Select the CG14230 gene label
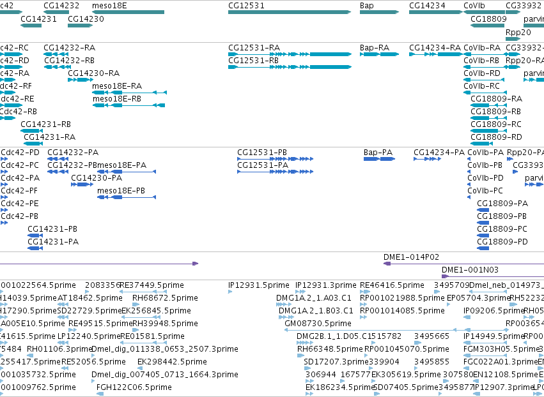This screenshot has height=397, width=544. (86, 19)
